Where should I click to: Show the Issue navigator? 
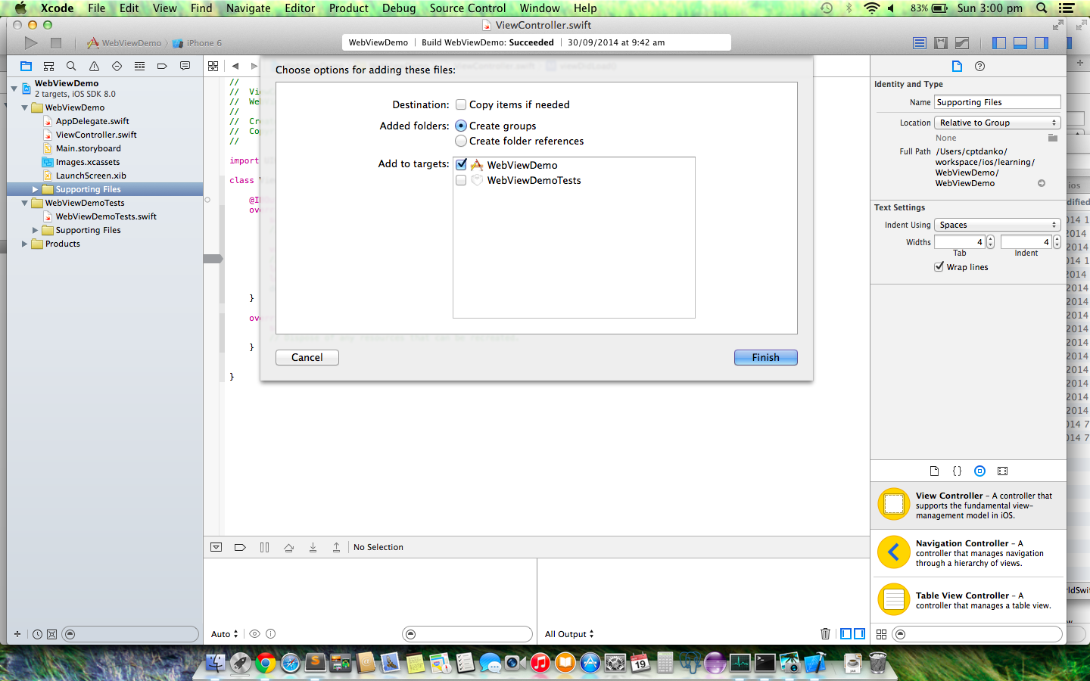[94, 66]
